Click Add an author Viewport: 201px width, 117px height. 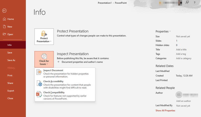(x=183, y=101)
